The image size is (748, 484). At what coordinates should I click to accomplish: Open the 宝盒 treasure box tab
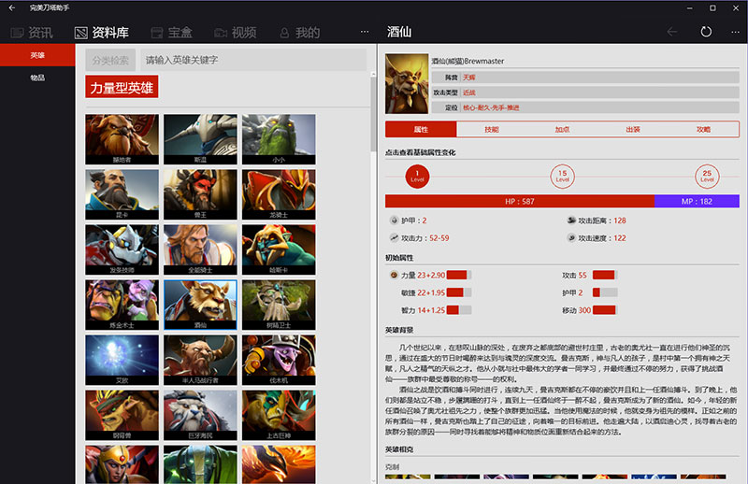[x=172, y=33]
